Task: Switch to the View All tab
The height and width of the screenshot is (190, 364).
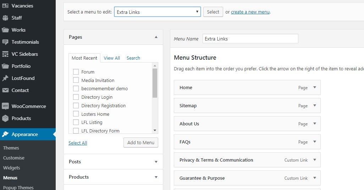Action: coord(112,58)
